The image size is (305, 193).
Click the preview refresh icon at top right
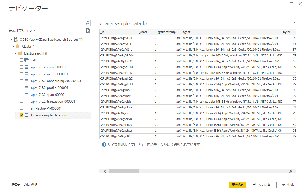(294, 24)
